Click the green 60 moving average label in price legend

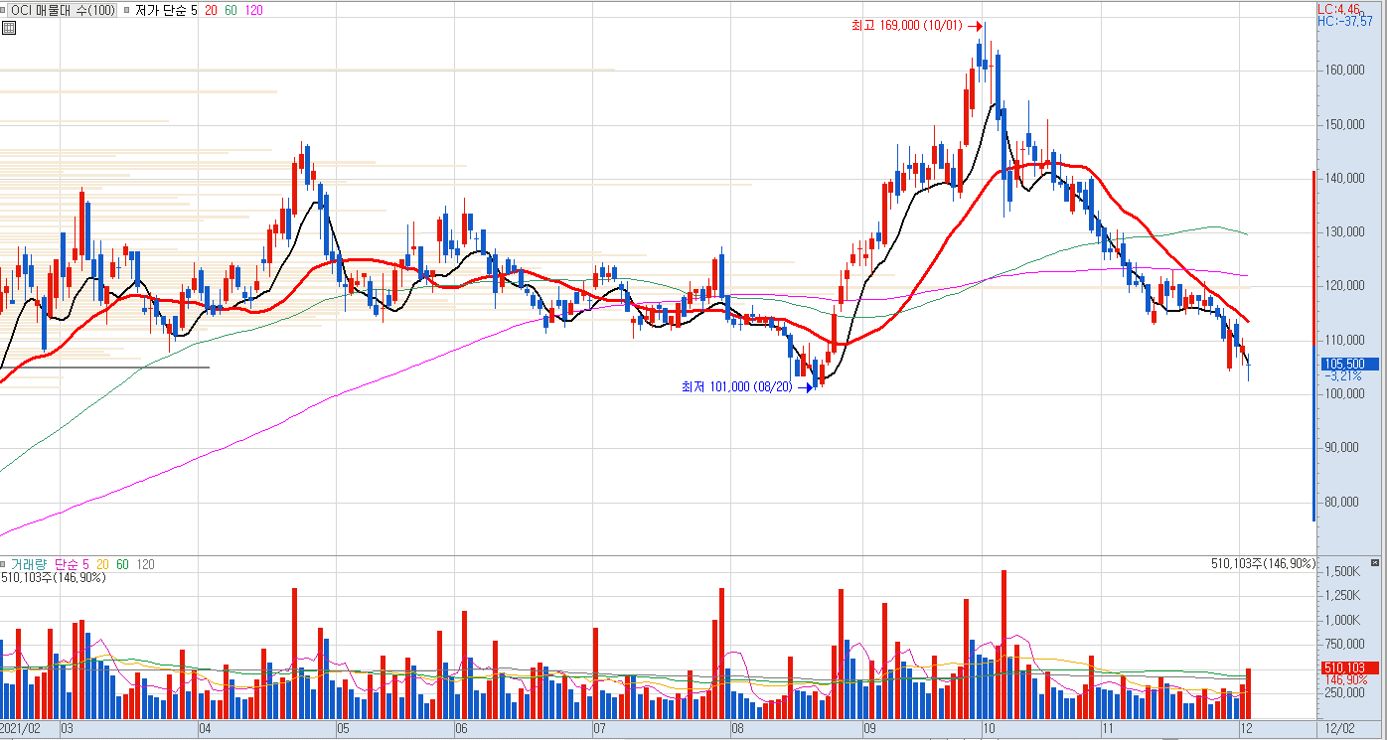pyautogui.click(x=231, y=10)
